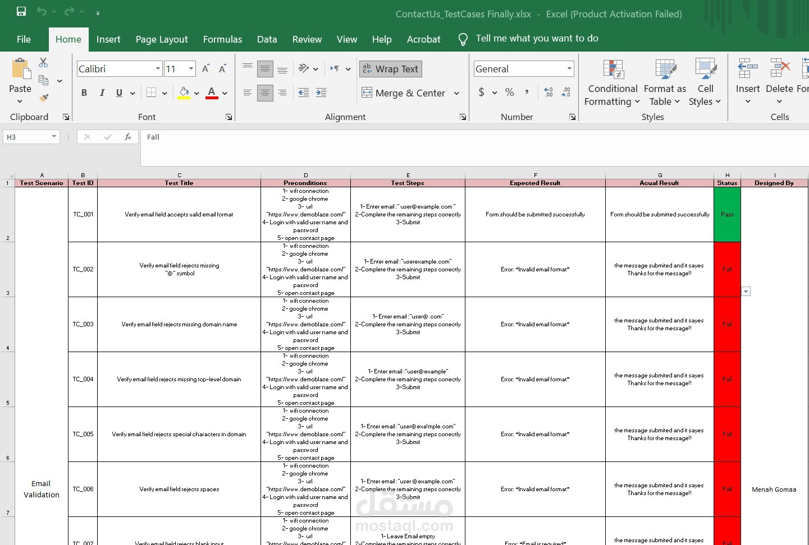The height and width of the screenshot is (545, 809).
Task: Save the workbook from the quick access toolbar
Action: click(21, 11)
